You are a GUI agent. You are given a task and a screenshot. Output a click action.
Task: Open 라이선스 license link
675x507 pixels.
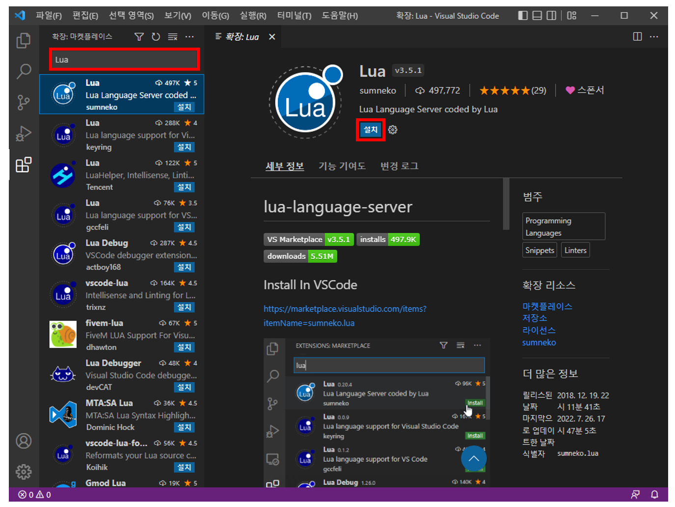(x=539, y=330)
